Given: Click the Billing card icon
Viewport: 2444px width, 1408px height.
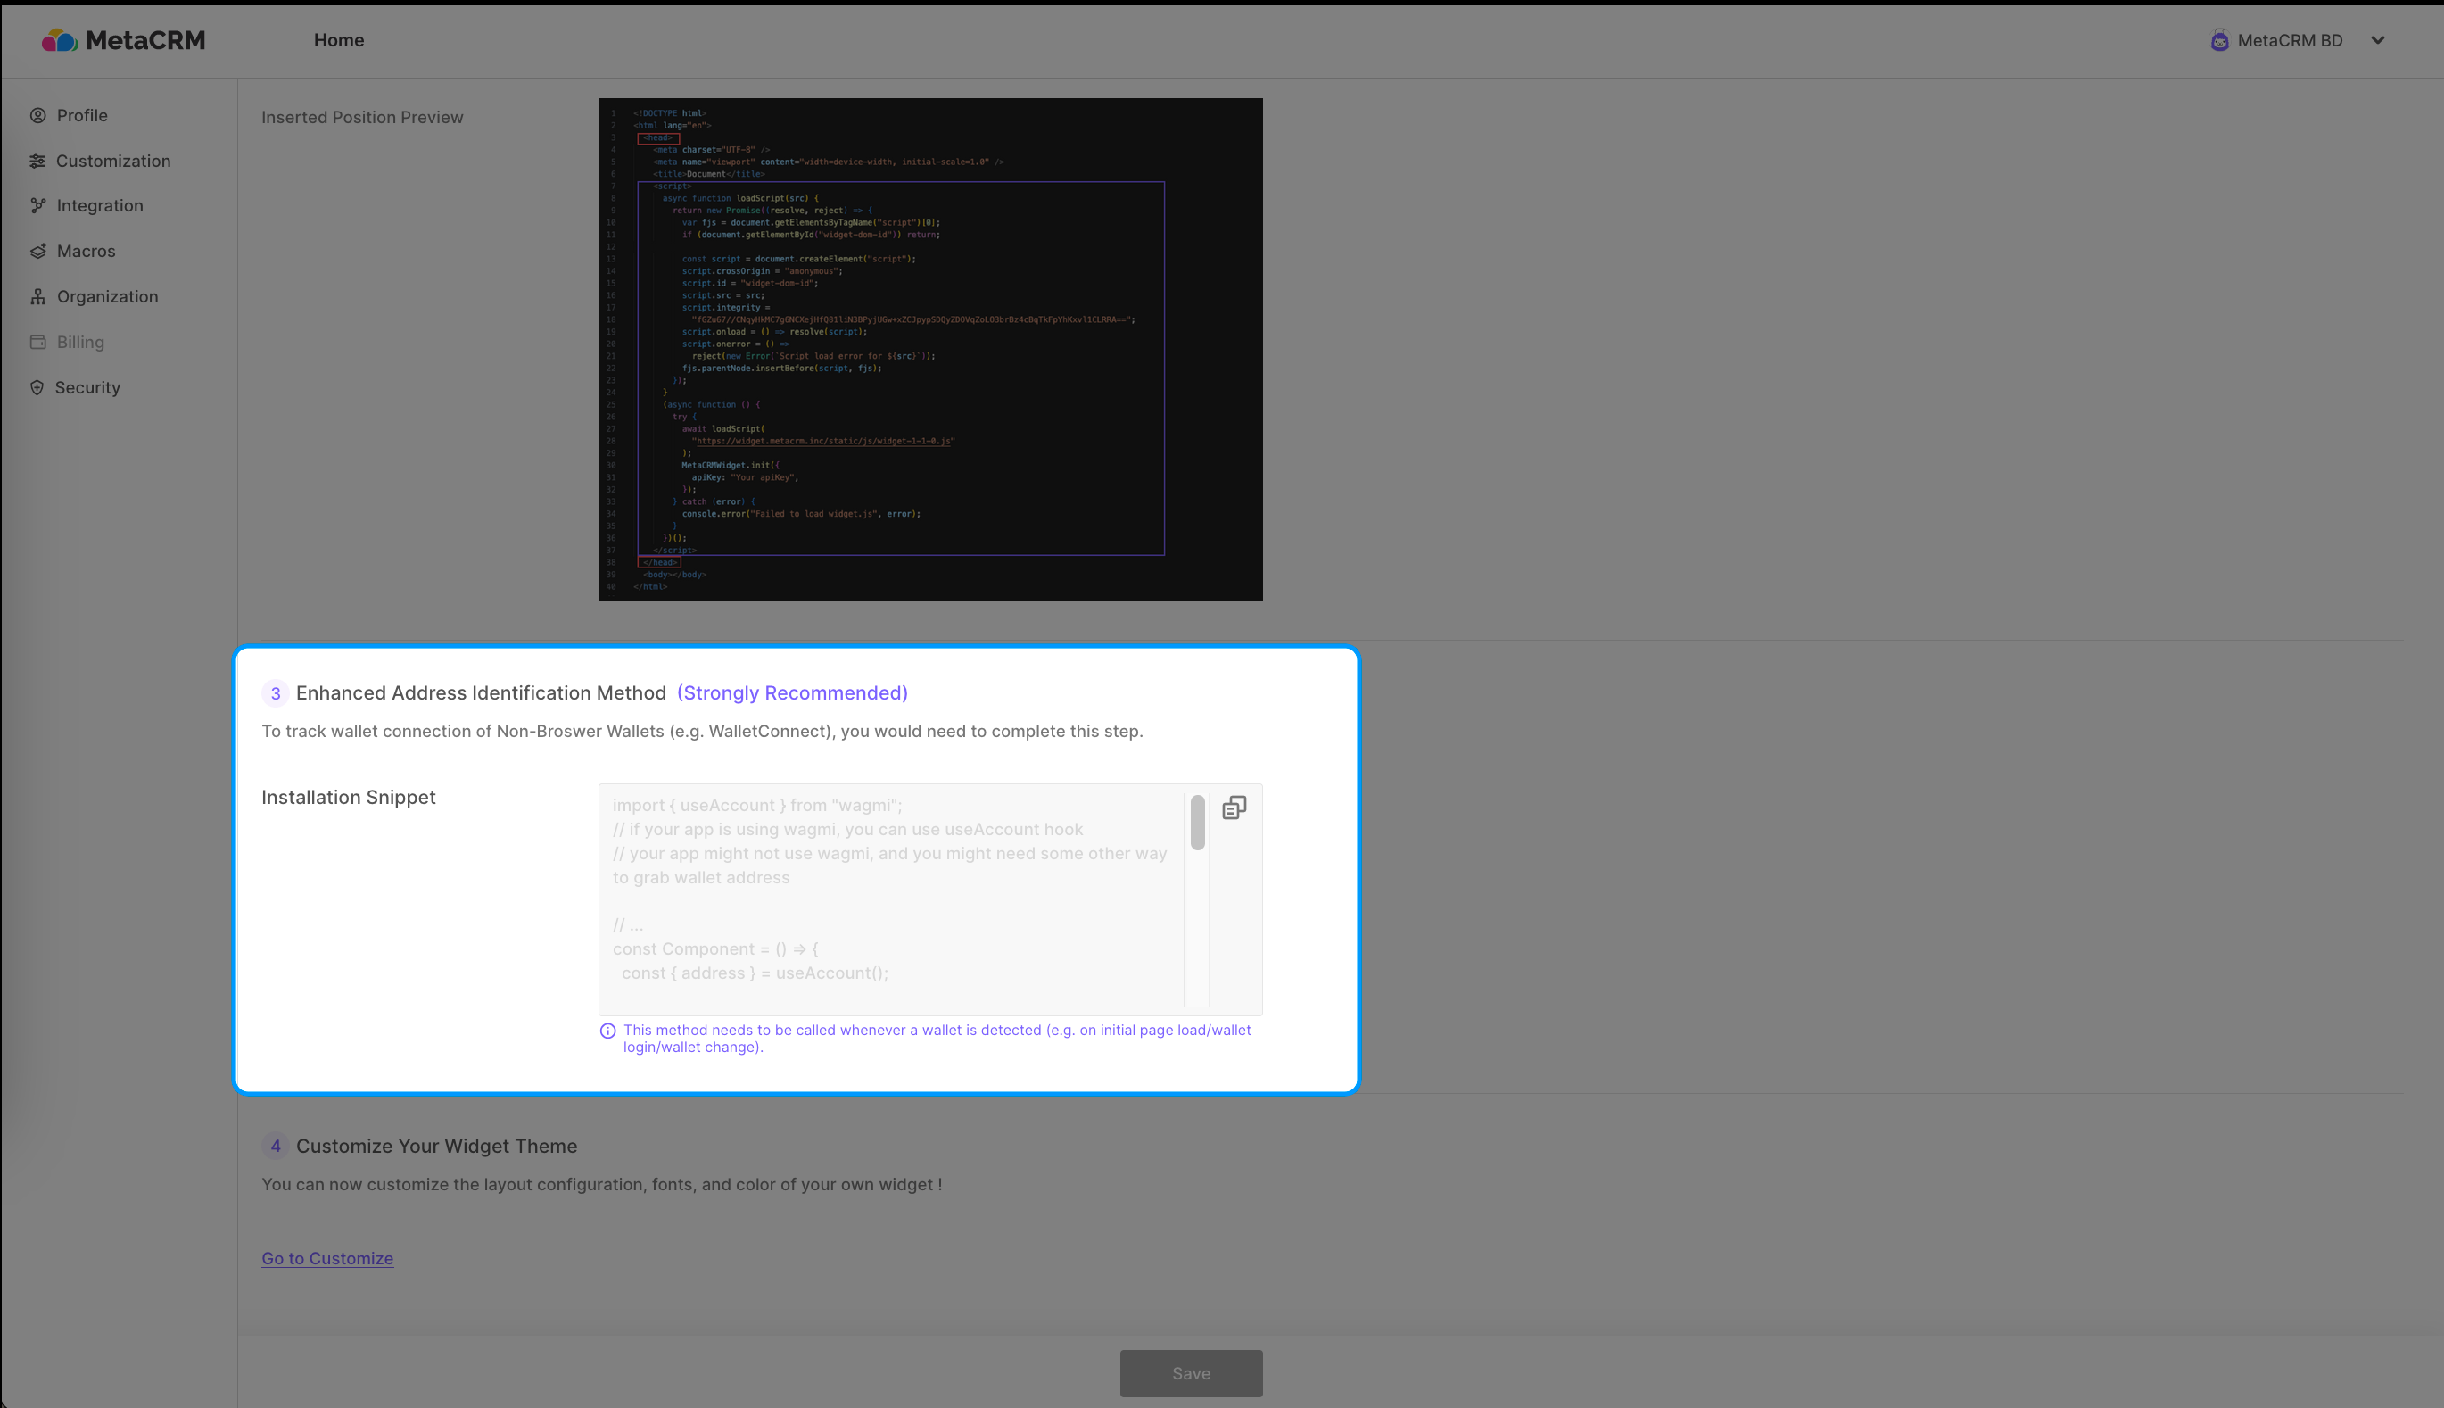Looking at the screenshot, I should [37, 342].
